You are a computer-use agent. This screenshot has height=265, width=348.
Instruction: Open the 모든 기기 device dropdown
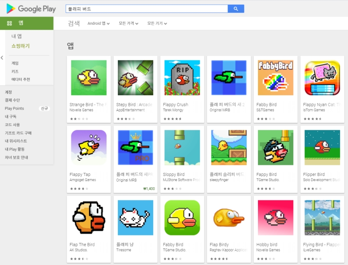(x=157, y=23)
